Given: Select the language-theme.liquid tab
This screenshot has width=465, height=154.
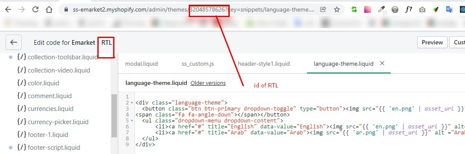Looking at the screenshot, I should coord(343,64).
